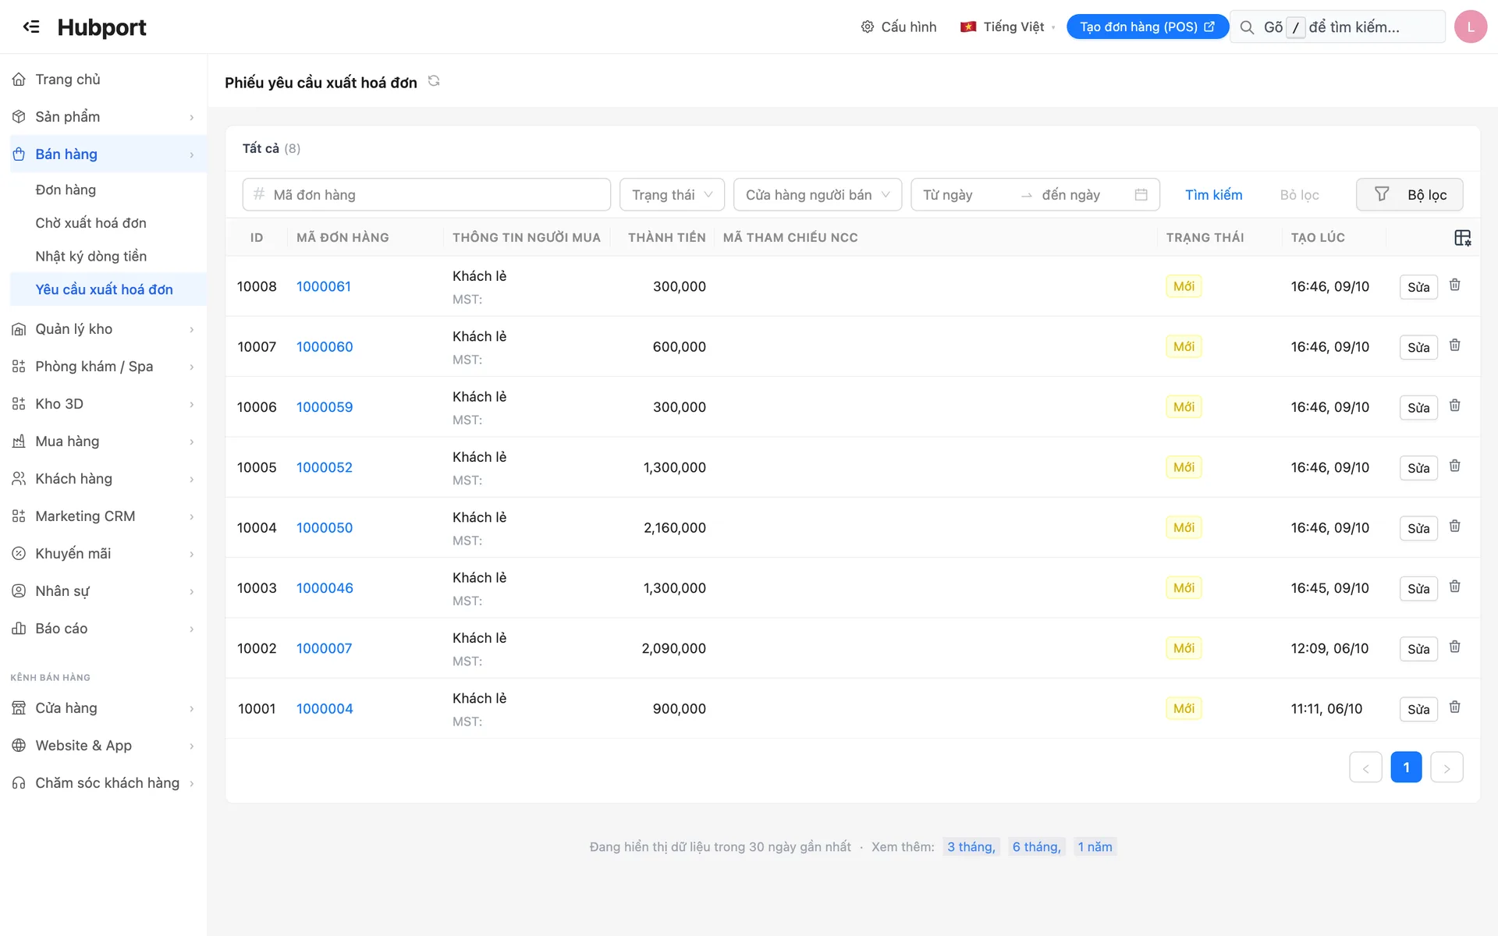Delete the row for order 1000061
This screenshot has height=936, width=1498.
[x=1455, y=285]
